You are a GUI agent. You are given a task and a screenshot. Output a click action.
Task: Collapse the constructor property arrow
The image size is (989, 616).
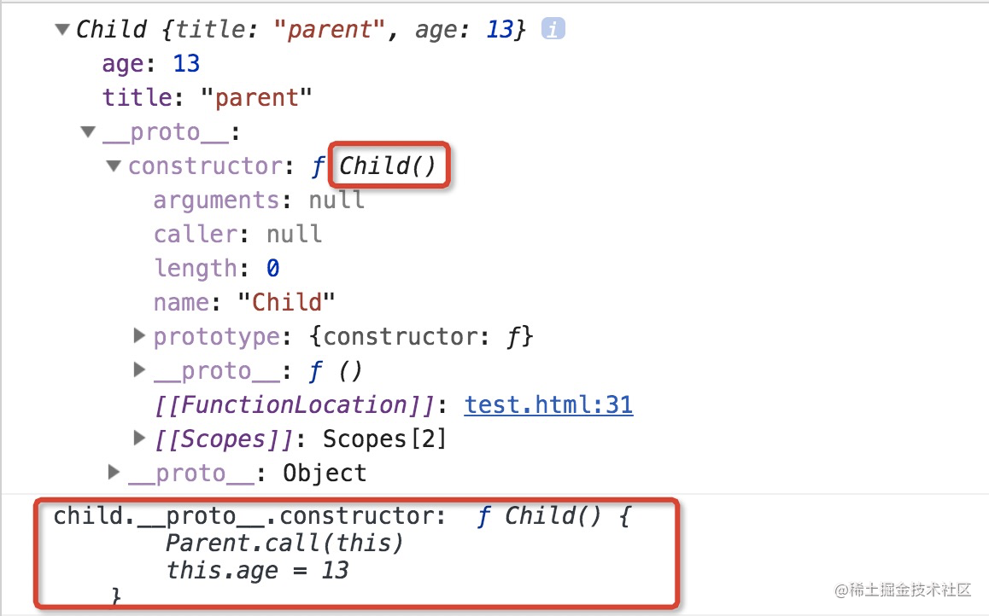click(x=114, y=166)
